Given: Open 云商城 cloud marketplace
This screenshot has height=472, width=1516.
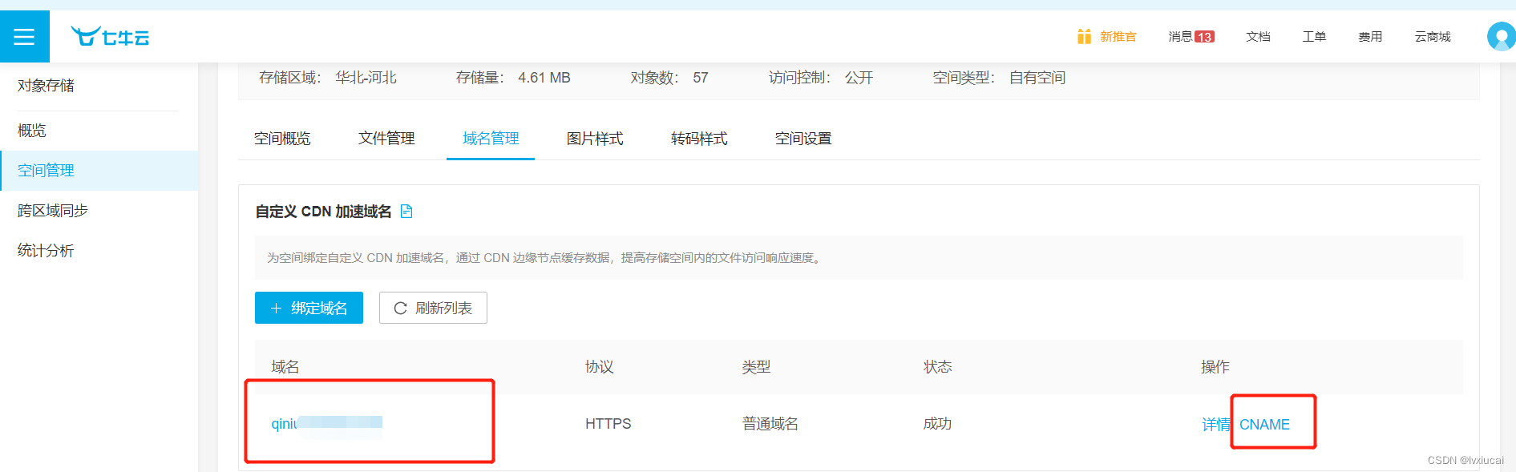Looking at the screenshot, I should click(x=1433, y=37).
